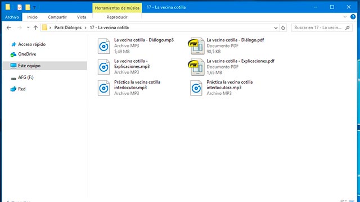The height and width of the screenshot is (202, 360).
Task: Click the back navigation arrow
Action: [x=9, y=27]
